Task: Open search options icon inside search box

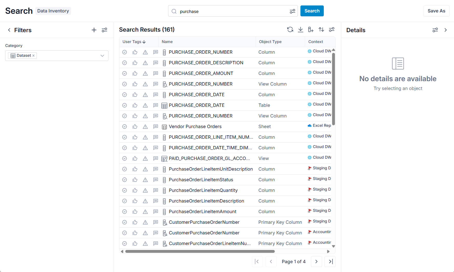Action: [x=292, y=11]
